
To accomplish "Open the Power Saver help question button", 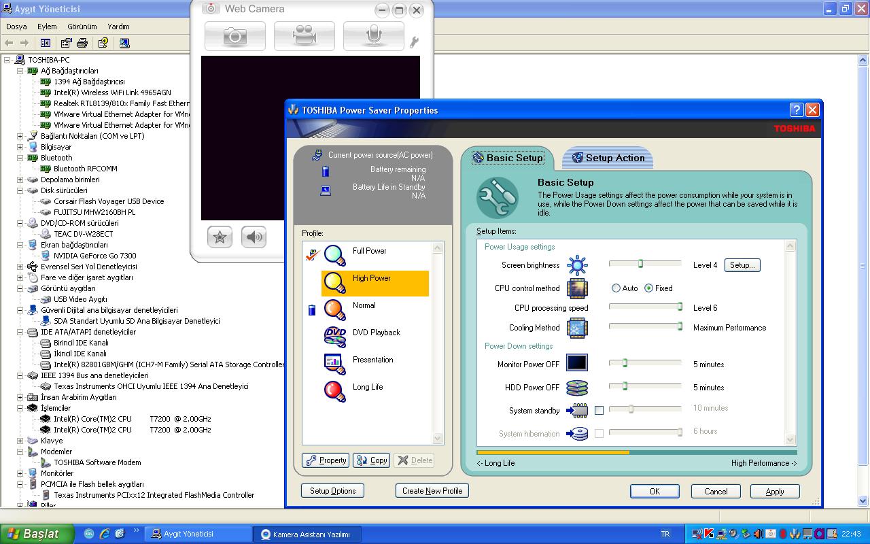I will [x=797, y=110].
